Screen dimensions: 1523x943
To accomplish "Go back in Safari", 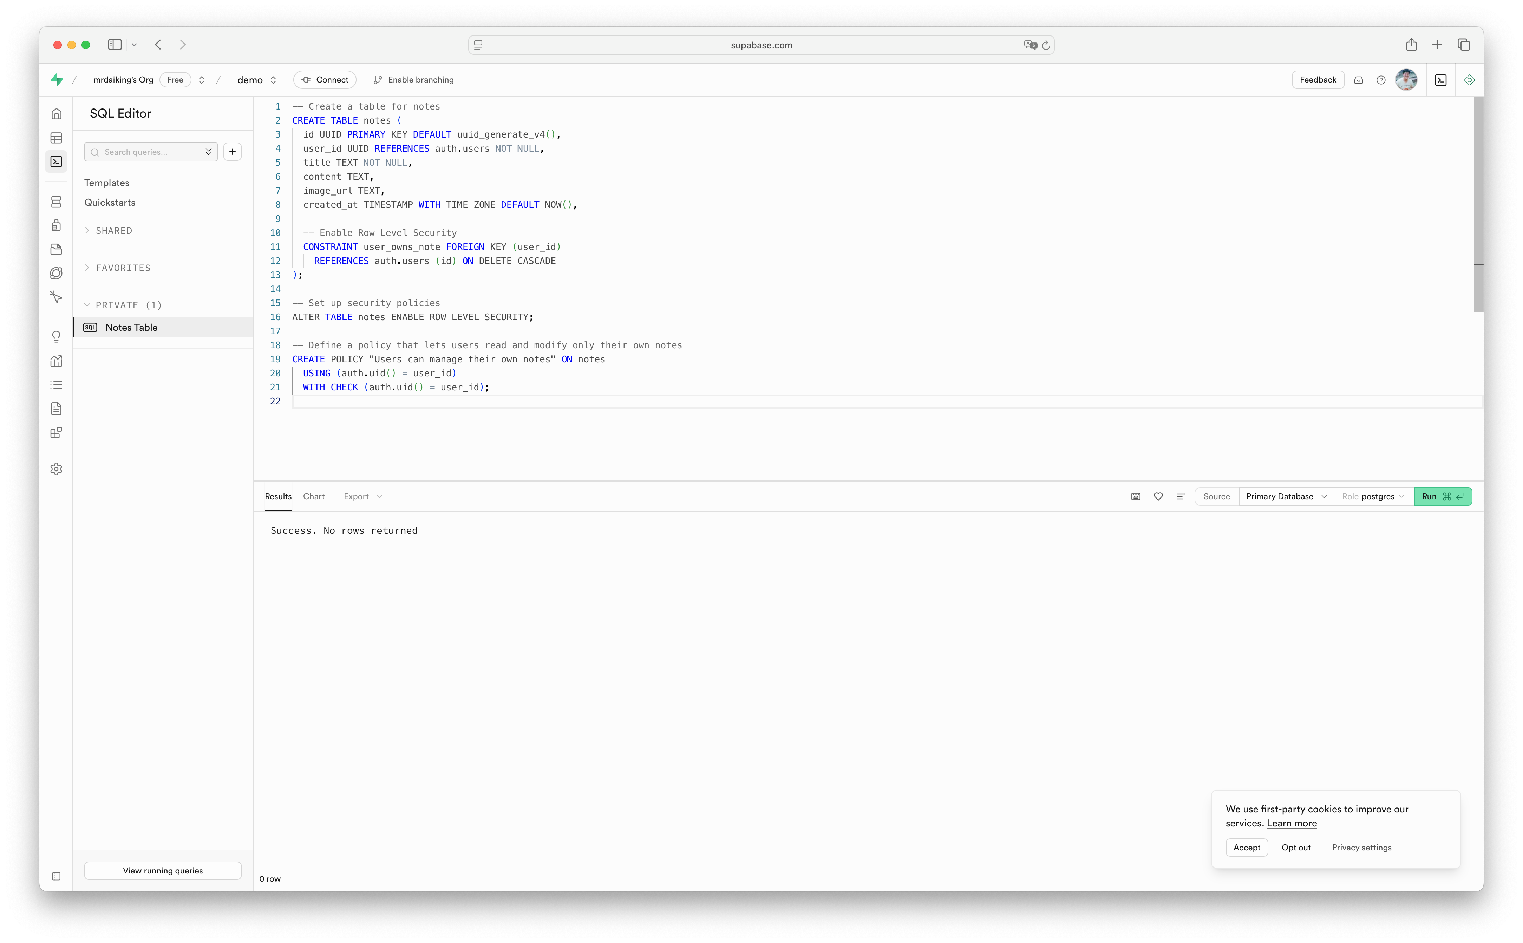I will pyautogui.click(x=158, y=45).
